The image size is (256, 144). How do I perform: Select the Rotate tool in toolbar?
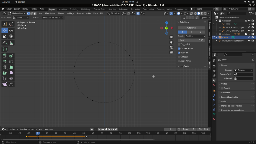pyautogui.click(x=11, y=30)
